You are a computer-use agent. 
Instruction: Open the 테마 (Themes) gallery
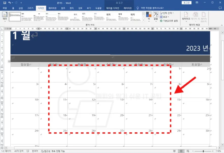pyautogui.click(x=5, y=17)
